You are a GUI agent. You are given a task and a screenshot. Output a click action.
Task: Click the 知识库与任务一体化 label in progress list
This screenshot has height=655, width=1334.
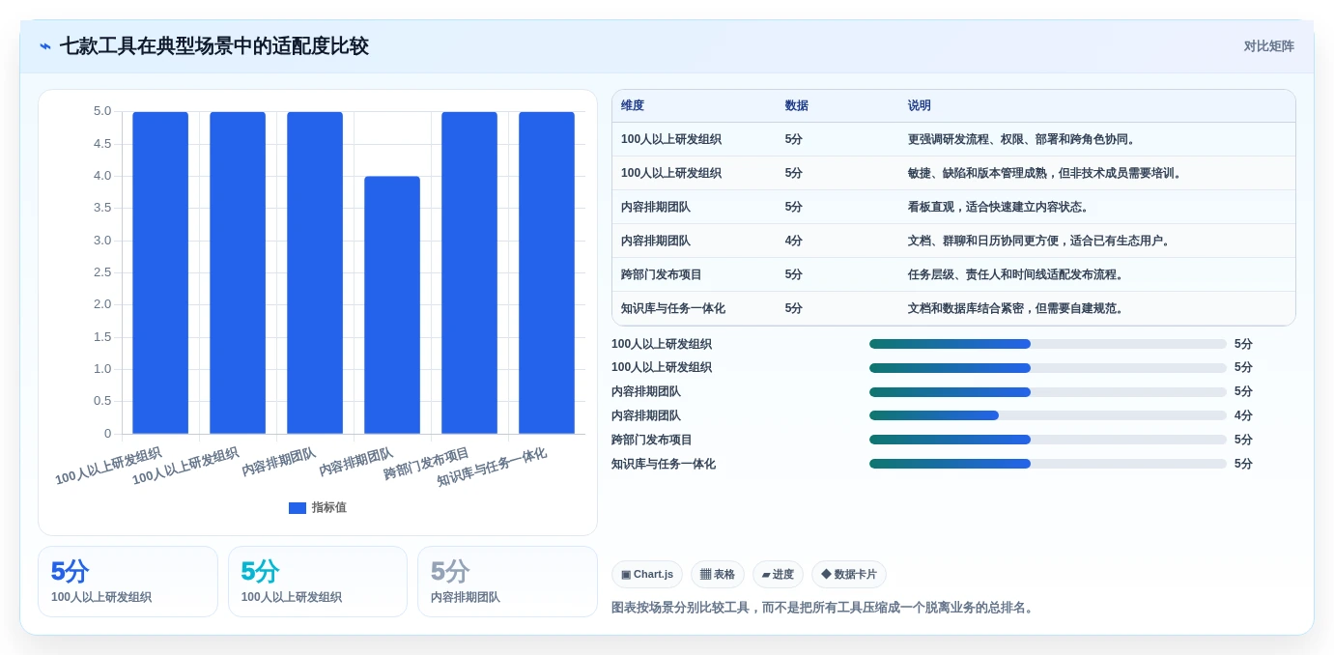pos(664,464)
